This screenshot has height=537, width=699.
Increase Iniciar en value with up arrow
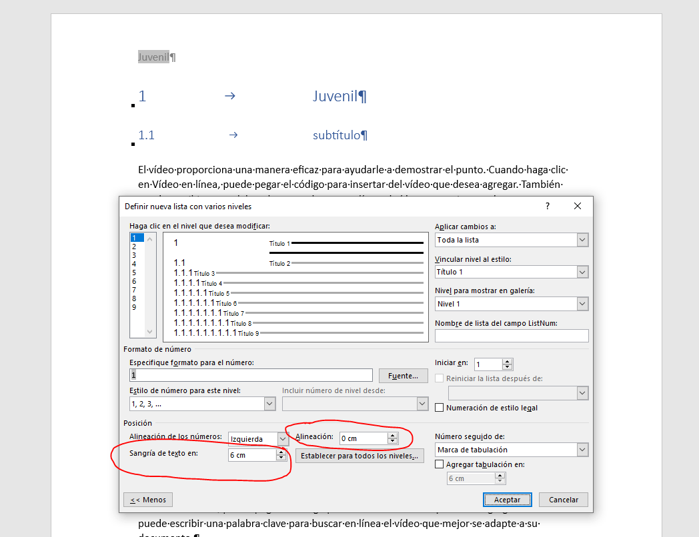tap(508, 362)
